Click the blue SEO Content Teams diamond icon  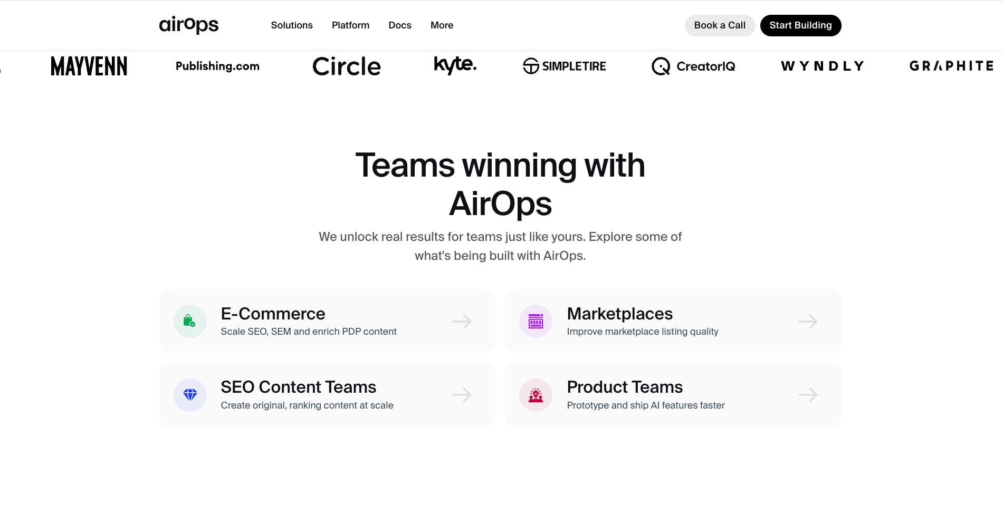(190, 395)
